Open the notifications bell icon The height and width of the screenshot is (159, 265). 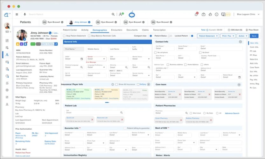(196, 14)
